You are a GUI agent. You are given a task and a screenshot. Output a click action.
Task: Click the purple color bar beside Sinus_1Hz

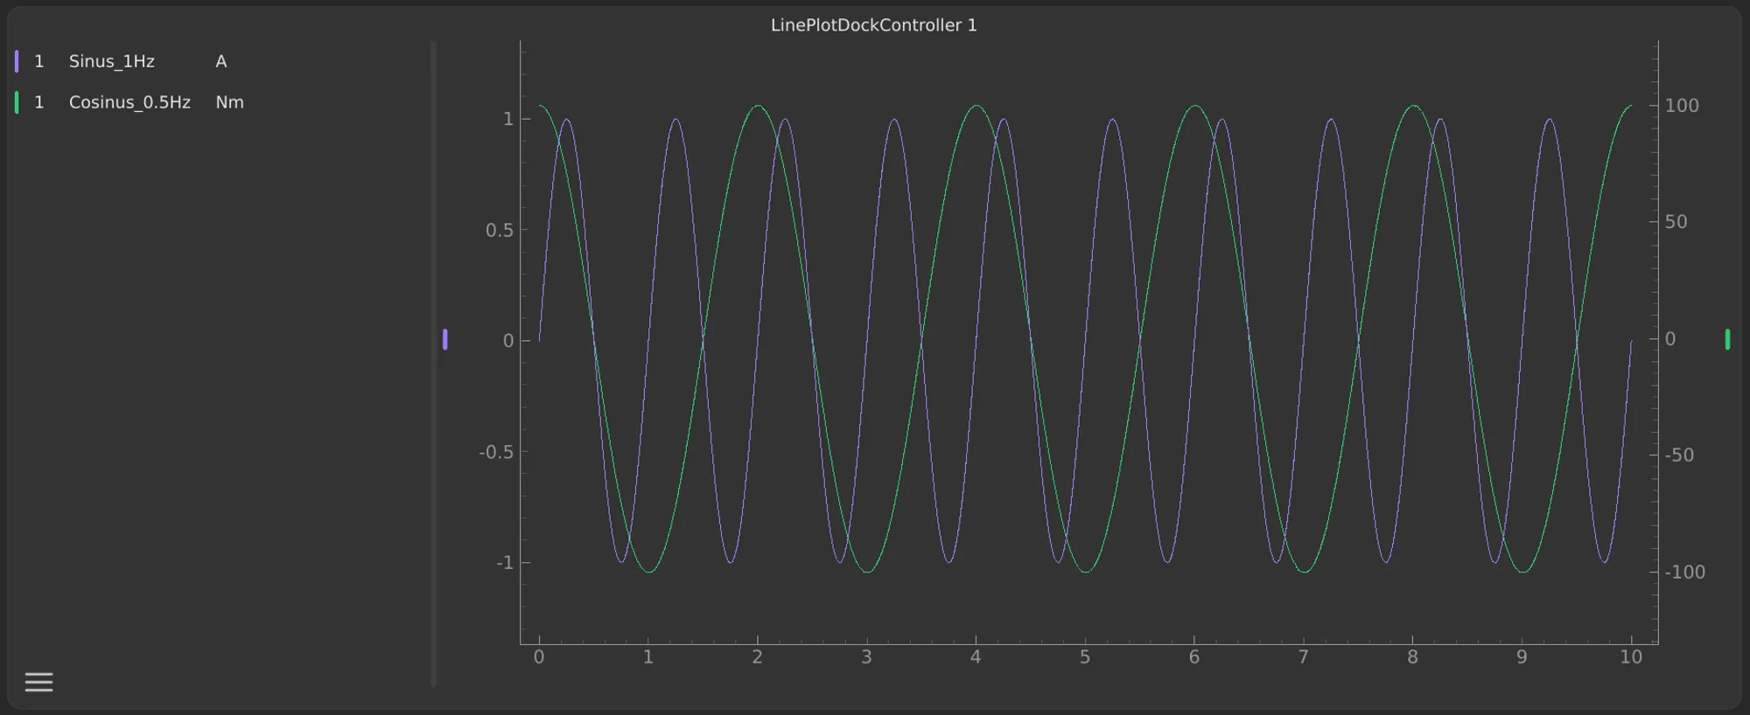coord(17,61)
